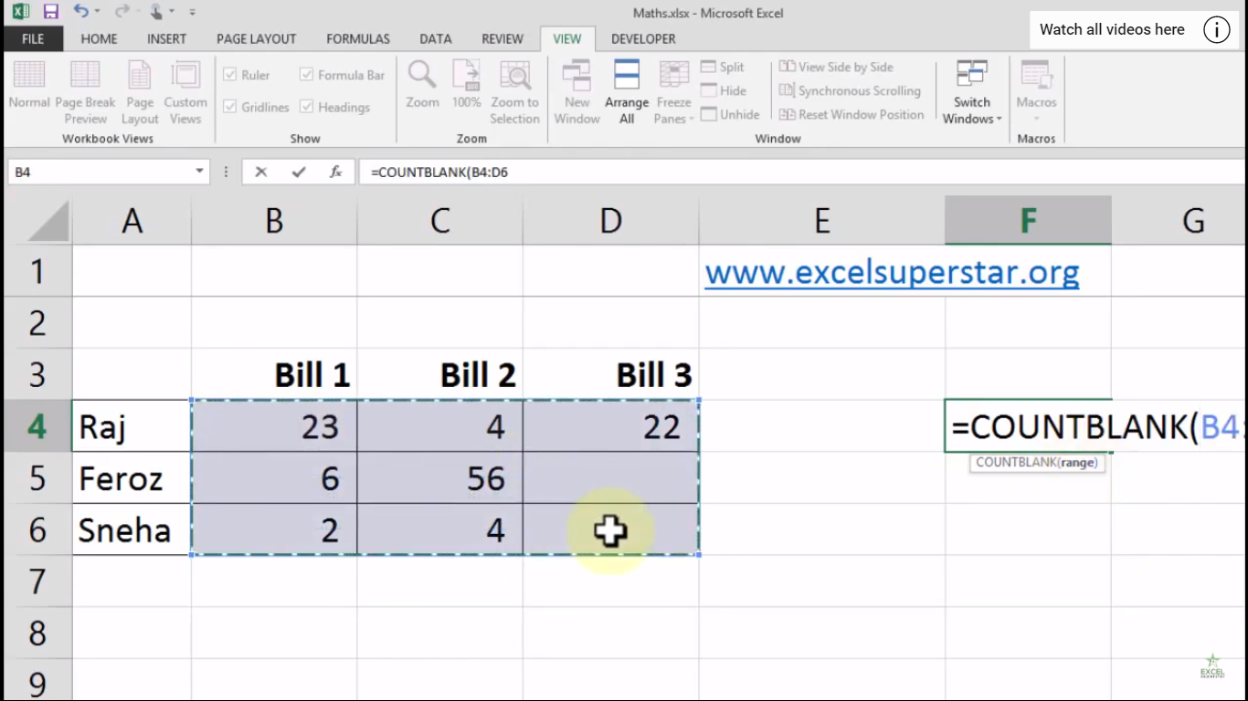Save the workbook from the quick access toolbar

(x=51, y=12)
